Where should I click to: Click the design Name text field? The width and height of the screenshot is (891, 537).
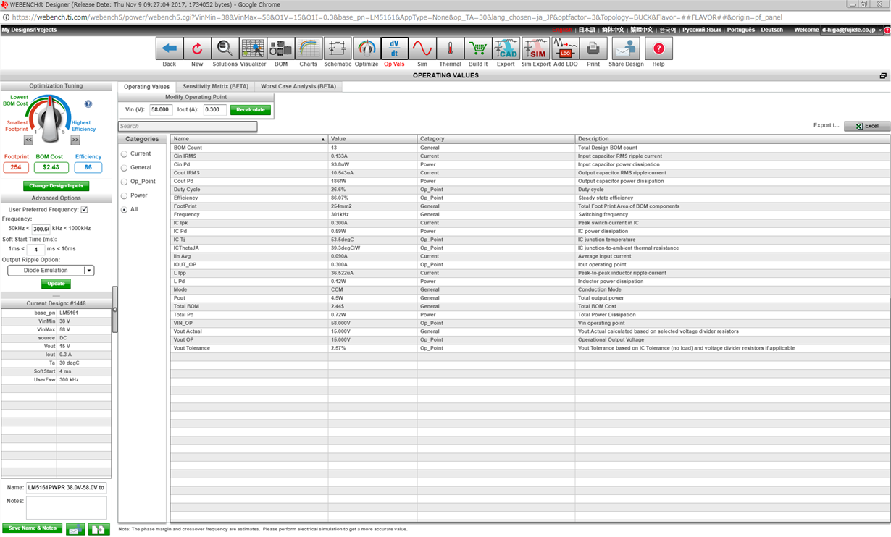coord(67,488)
